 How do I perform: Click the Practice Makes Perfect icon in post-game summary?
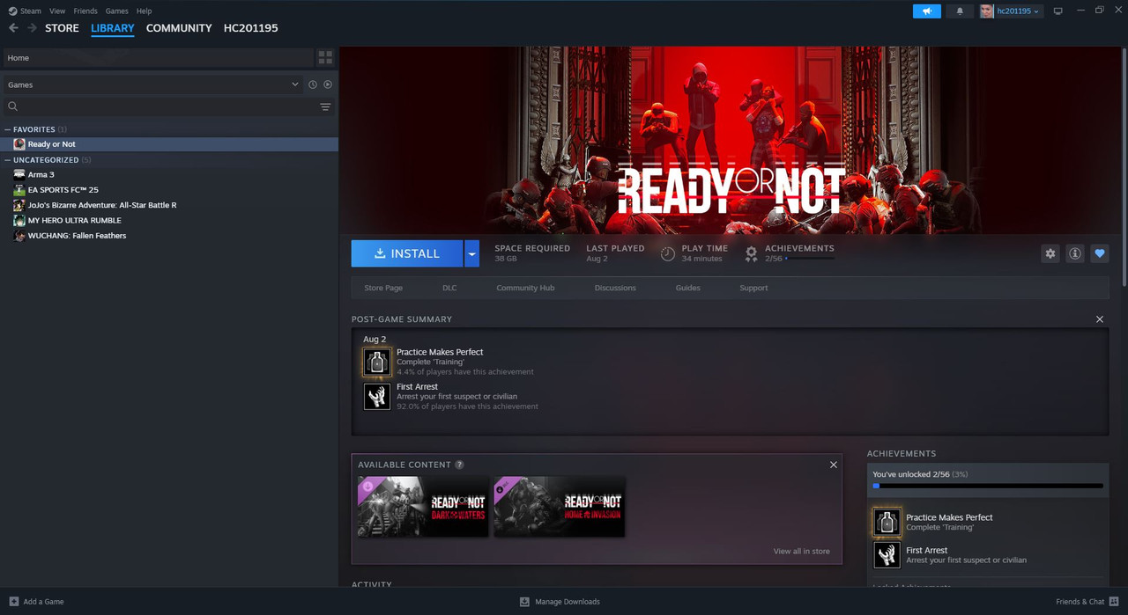click(x=377, y=362)
